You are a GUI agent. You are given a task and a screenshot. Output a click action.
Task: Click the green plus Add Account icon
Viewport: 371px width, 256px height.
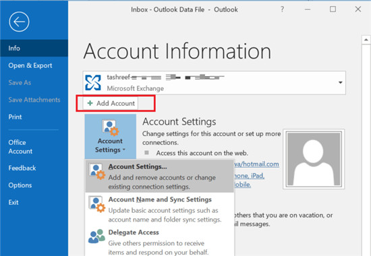pyautogui.click(x=90, y=103)
